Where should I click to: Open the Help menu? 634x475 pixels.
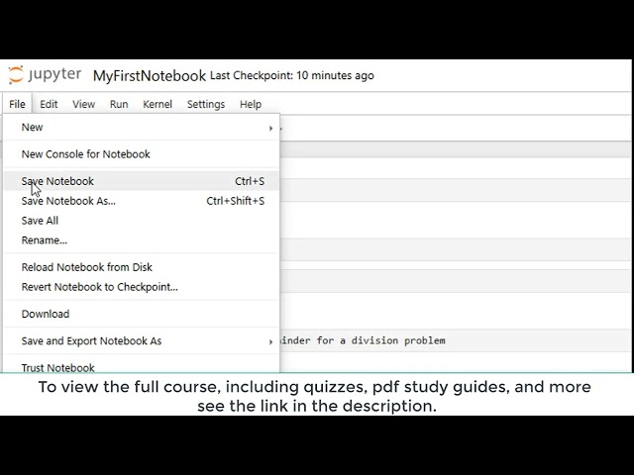251,104
